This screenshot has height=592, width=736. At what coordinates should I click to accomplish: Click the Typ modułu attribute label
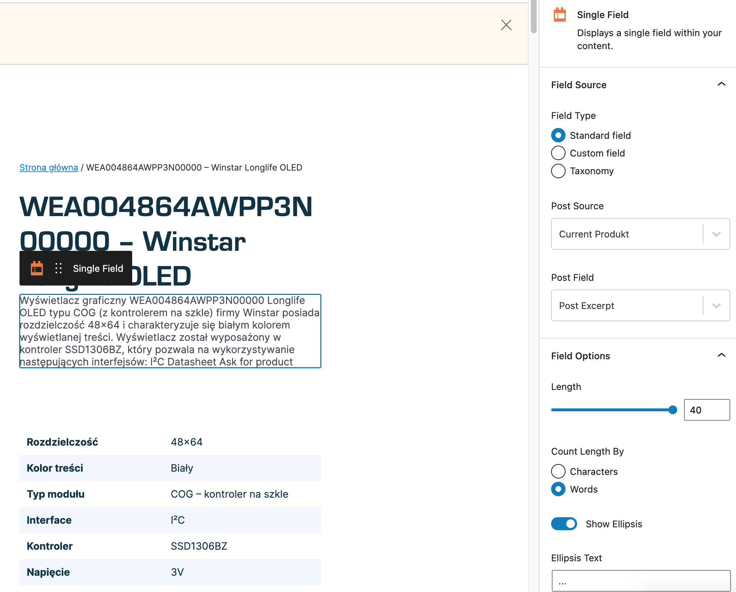56,494
